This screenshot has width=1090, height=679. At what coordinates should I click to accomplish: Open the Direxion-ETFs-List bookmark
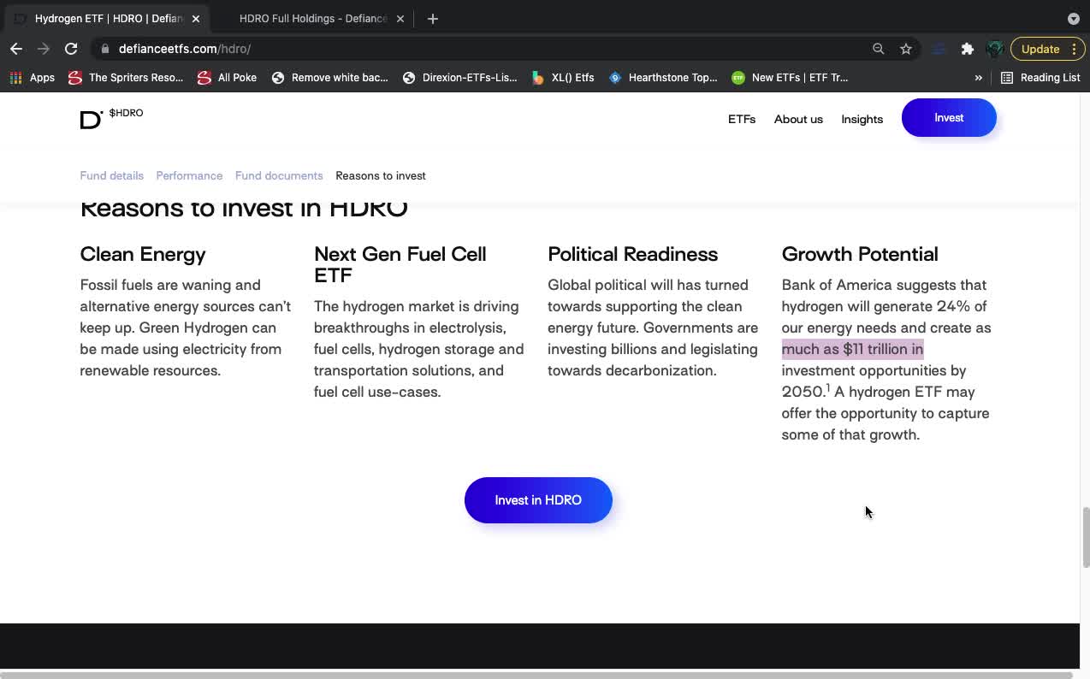pyautogui.click(x=459, y=77)
